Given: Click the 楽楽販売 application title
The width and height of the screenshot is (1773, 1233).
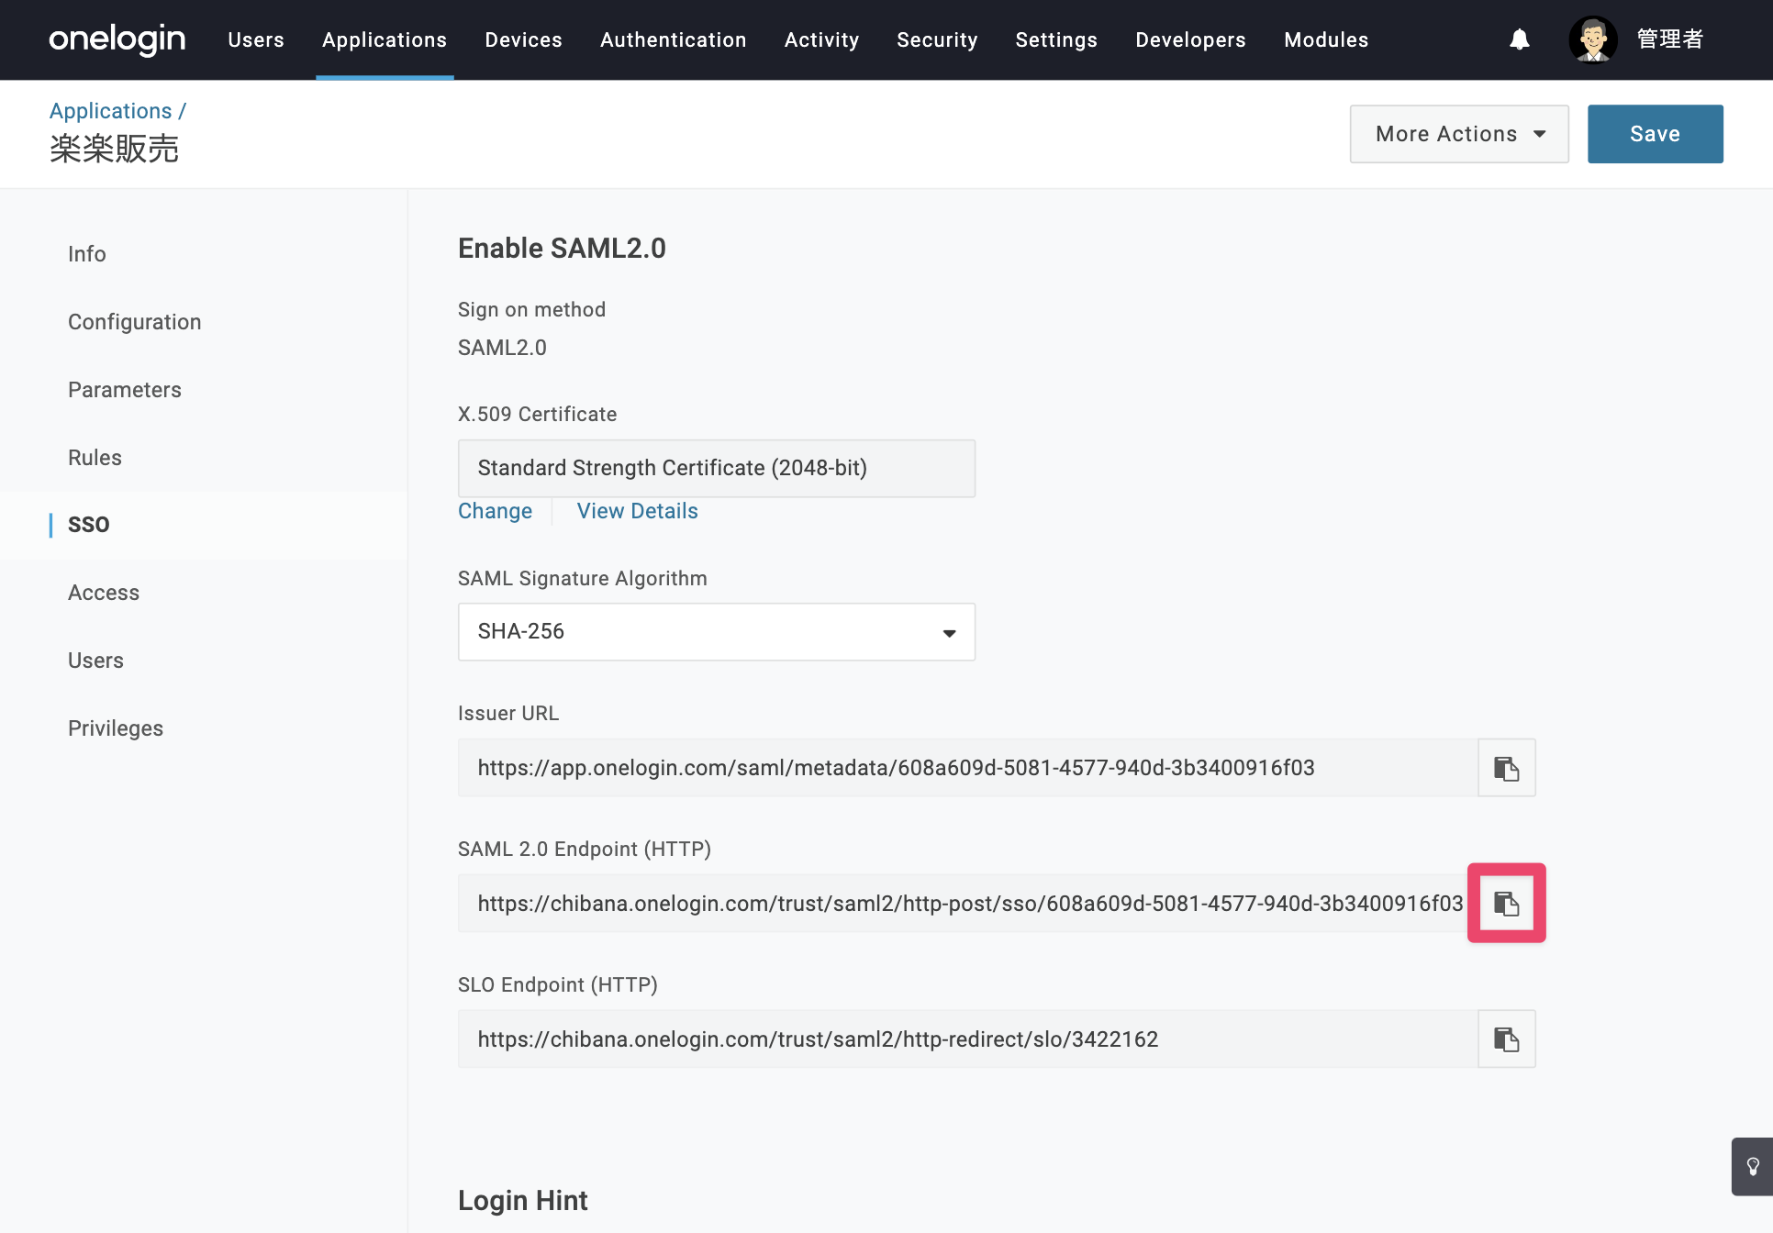Looking at the screenshot, I should tap(114, 149).
